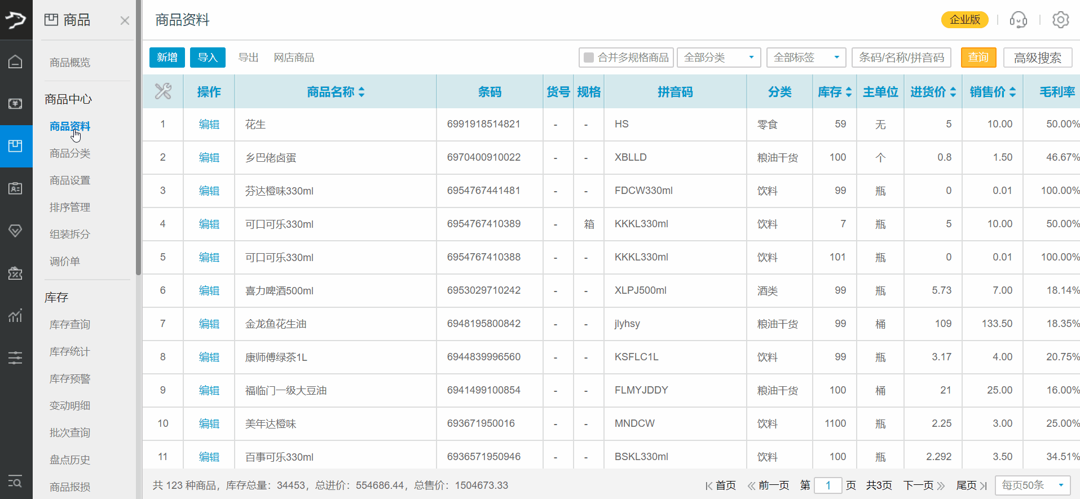Viewport: 1080px width, 499px height.
Task: Expand the 全部标签 dropdown
Action: coord(806,58)
